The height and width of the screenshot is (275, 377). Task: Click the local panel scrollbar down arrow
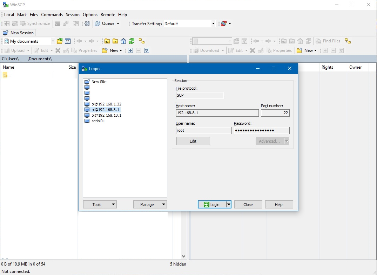click(184, 256)
